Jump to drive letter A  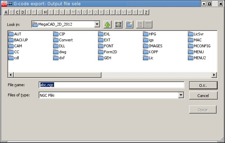click(6, 12)
